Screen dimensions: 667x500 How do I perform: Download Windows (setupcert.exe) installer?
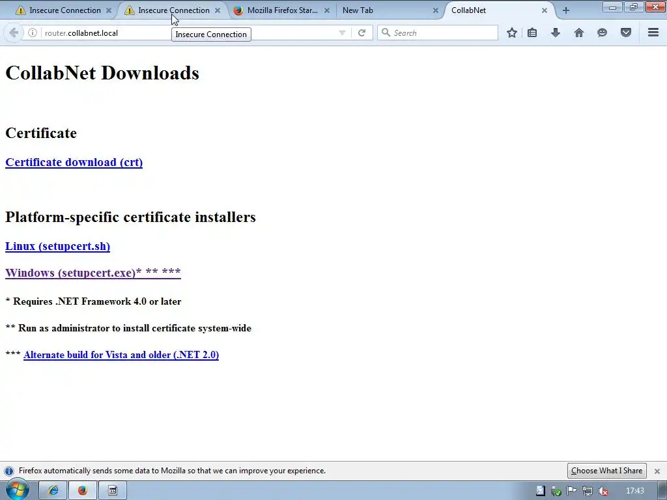[93, 273]
